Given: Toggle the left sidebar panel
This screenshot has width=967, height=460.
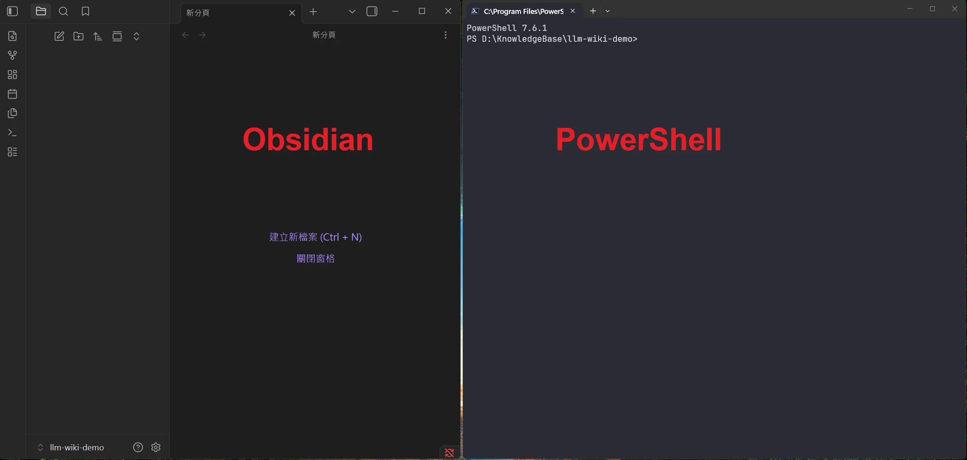Looking at the screenshot, I should (x=12, y=11).
